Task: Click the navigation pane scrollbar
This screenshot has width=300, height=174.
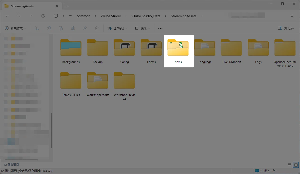Action: pyautogui.click(x=51, y=131)
